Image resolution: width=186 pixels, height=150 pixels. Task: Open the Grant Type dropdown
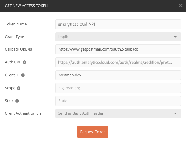click(118, 37)
